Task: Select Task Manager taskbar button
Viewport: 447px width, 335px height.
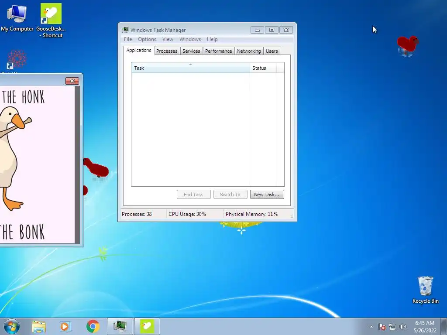Action: click(120, 326)
